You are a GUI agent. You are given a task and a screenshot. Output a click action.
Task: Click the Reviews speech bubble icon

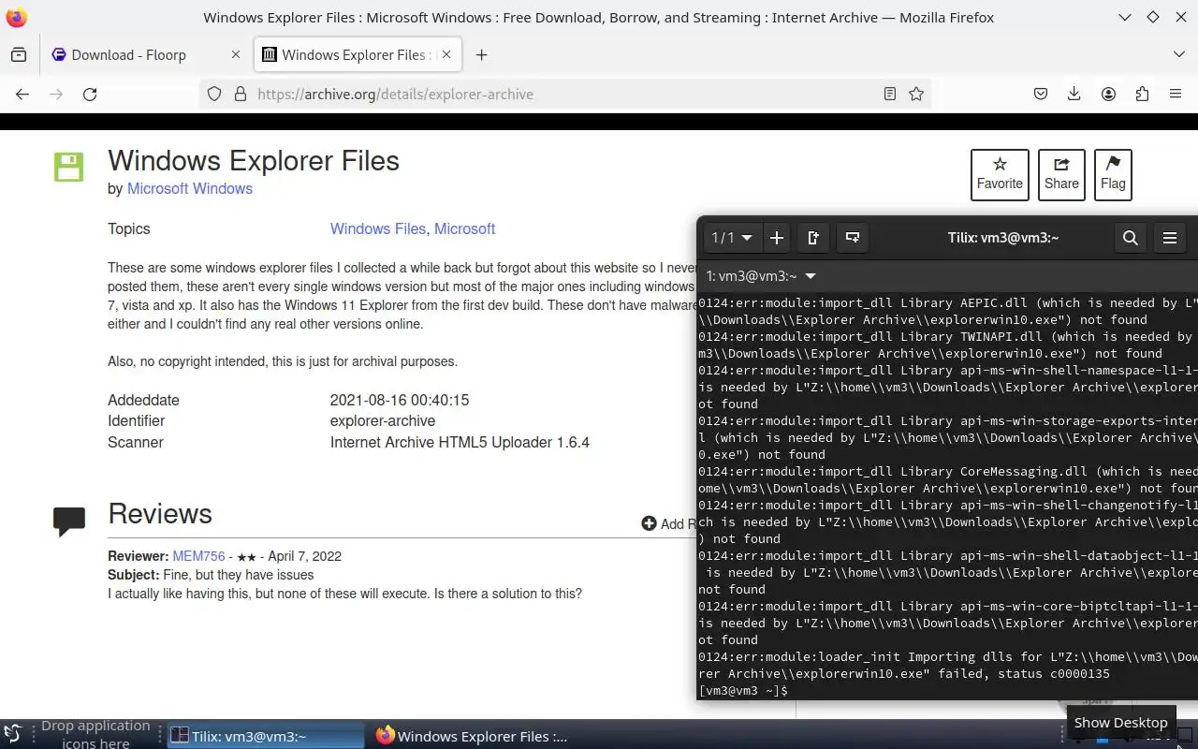(69, 521)
